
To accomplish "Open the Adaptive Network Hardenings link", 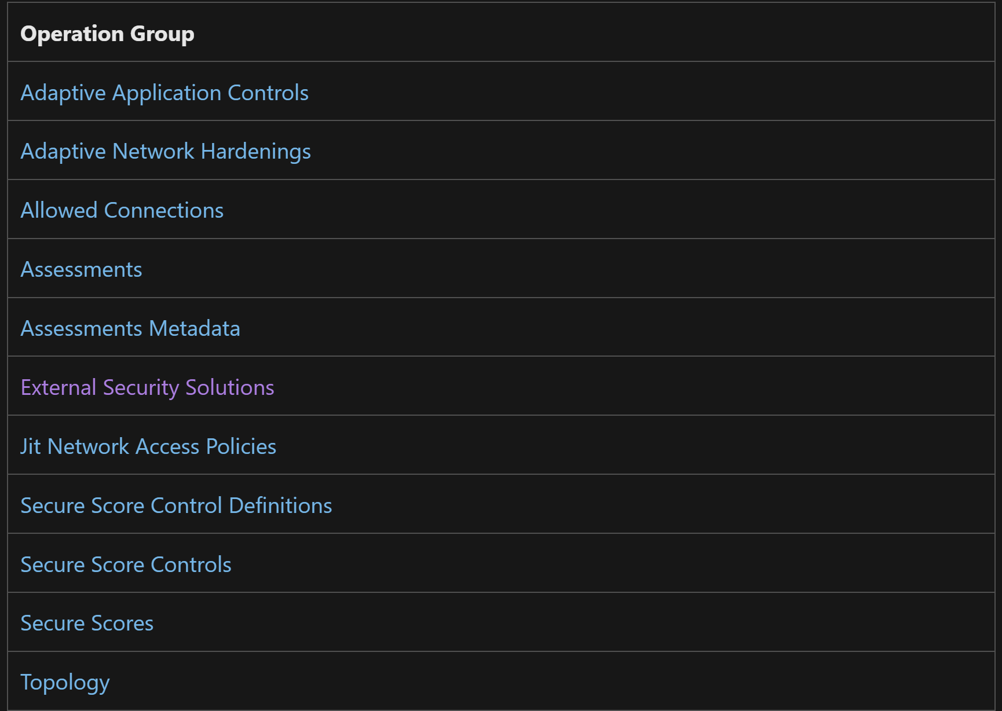I will tap(166, 151).
